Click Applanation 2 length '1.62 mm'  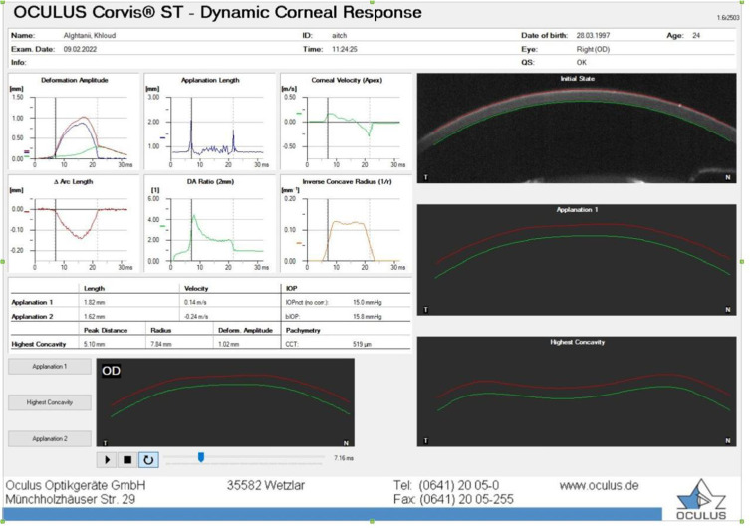95,317
